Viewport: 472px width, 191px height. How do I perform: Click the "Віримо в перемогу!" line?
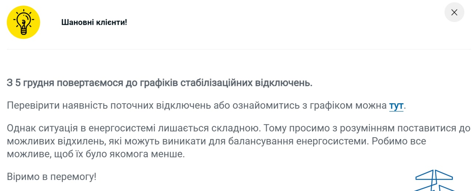coord(52,177)
